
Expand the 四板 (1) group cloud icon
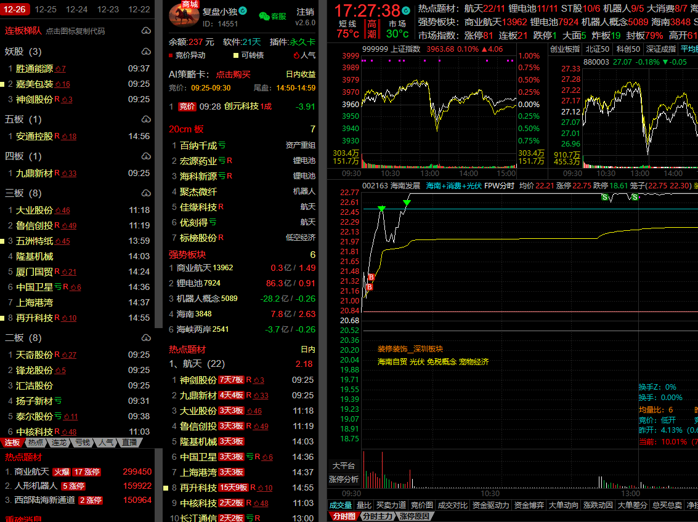click(146, 156)
